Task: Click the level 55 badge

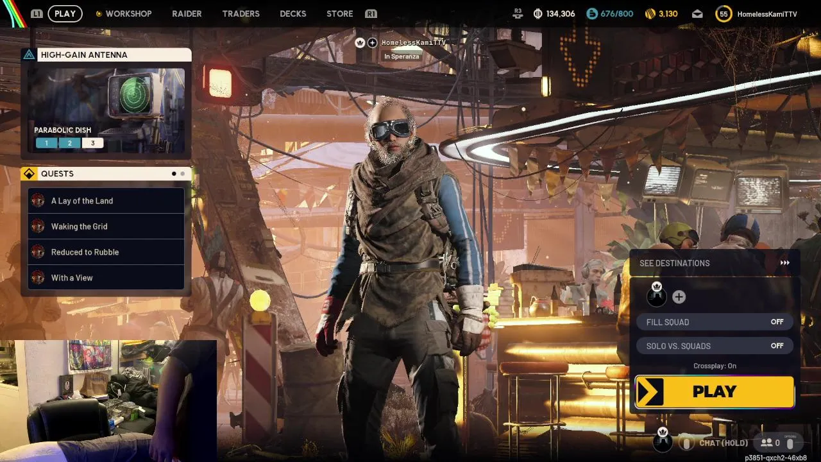Action: pos(724,13)
